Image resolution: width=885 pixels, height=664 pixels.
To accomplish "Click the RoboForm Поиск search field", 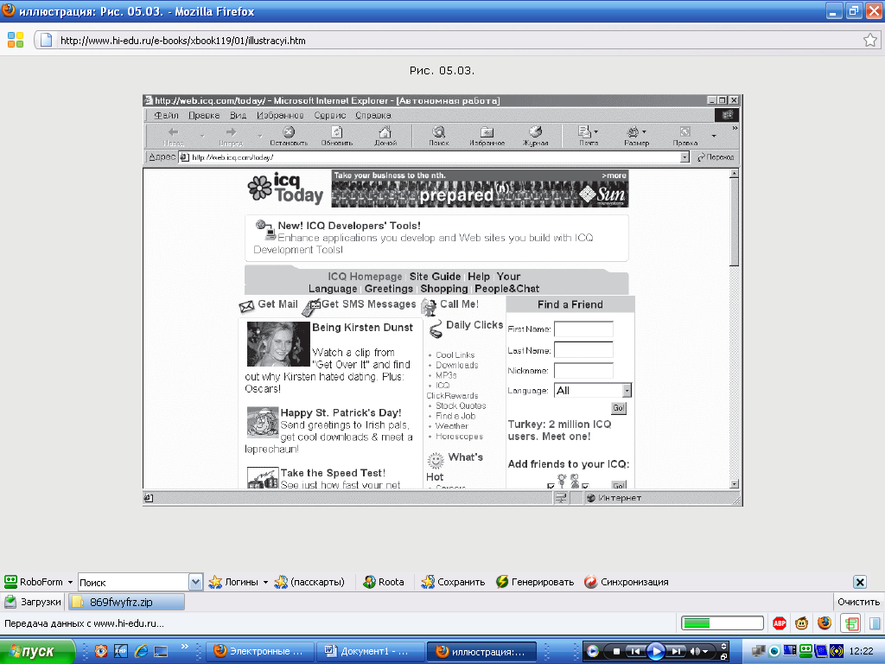I will [x=133, y=582].
